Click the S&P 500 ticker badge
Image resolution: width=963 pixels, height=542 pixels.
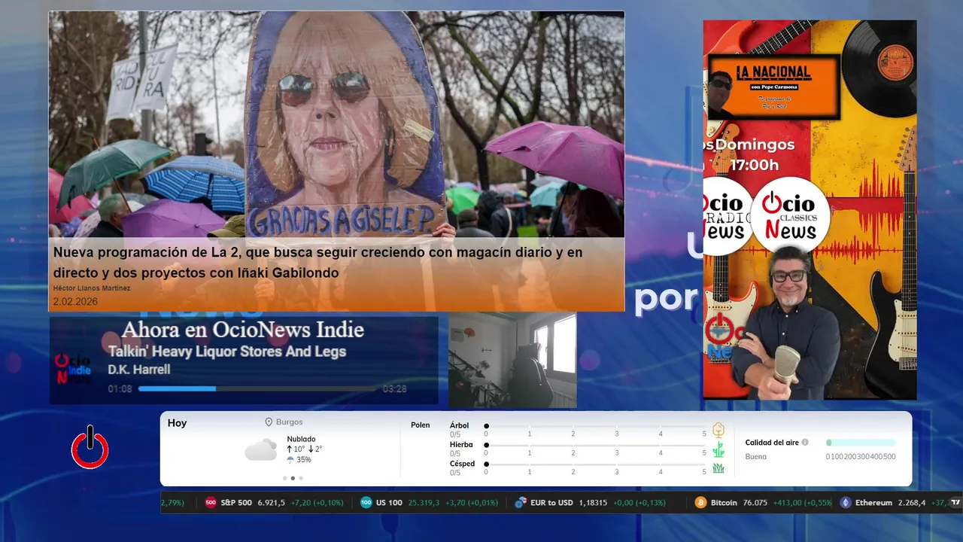coord(211,502)
